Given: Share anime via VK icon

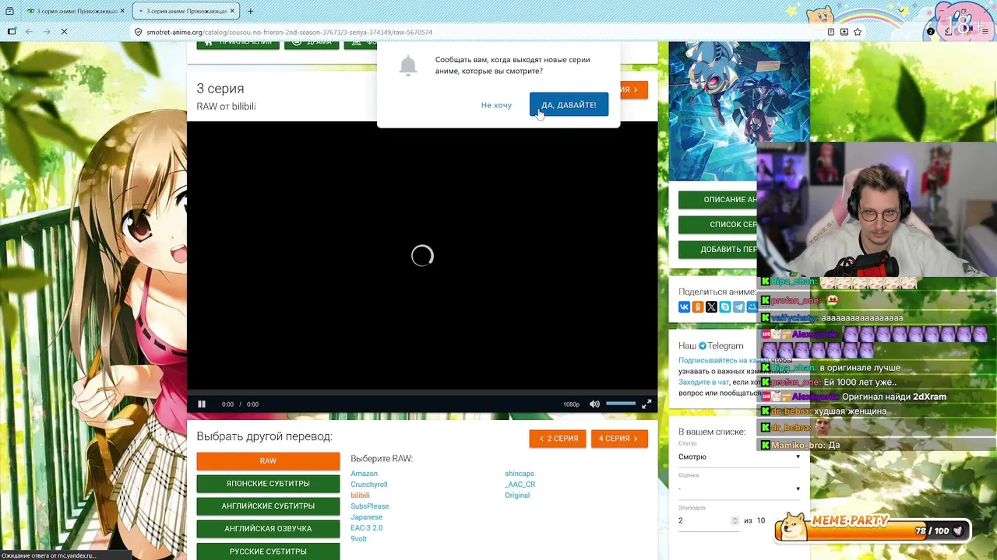Looking at the screenshot, I should (684, 307).
